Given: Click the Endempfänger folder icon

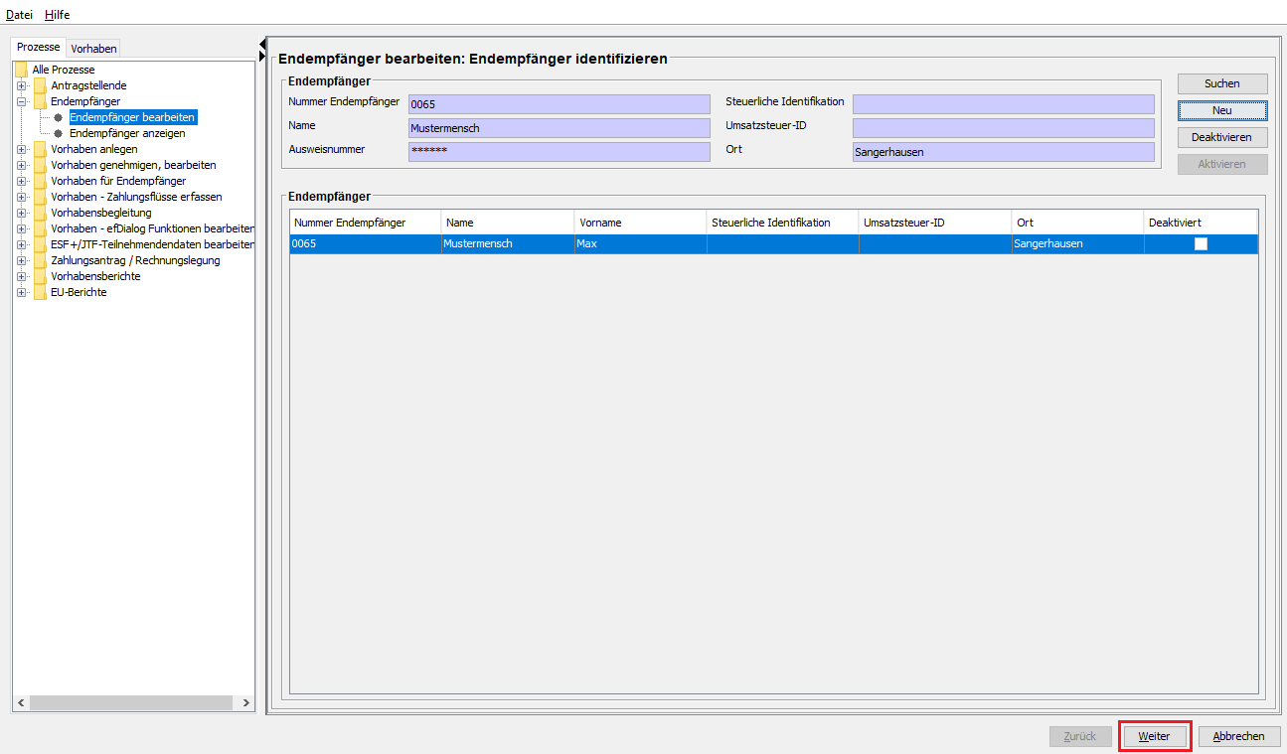Looking at the screenshot, I should (40, 101).
